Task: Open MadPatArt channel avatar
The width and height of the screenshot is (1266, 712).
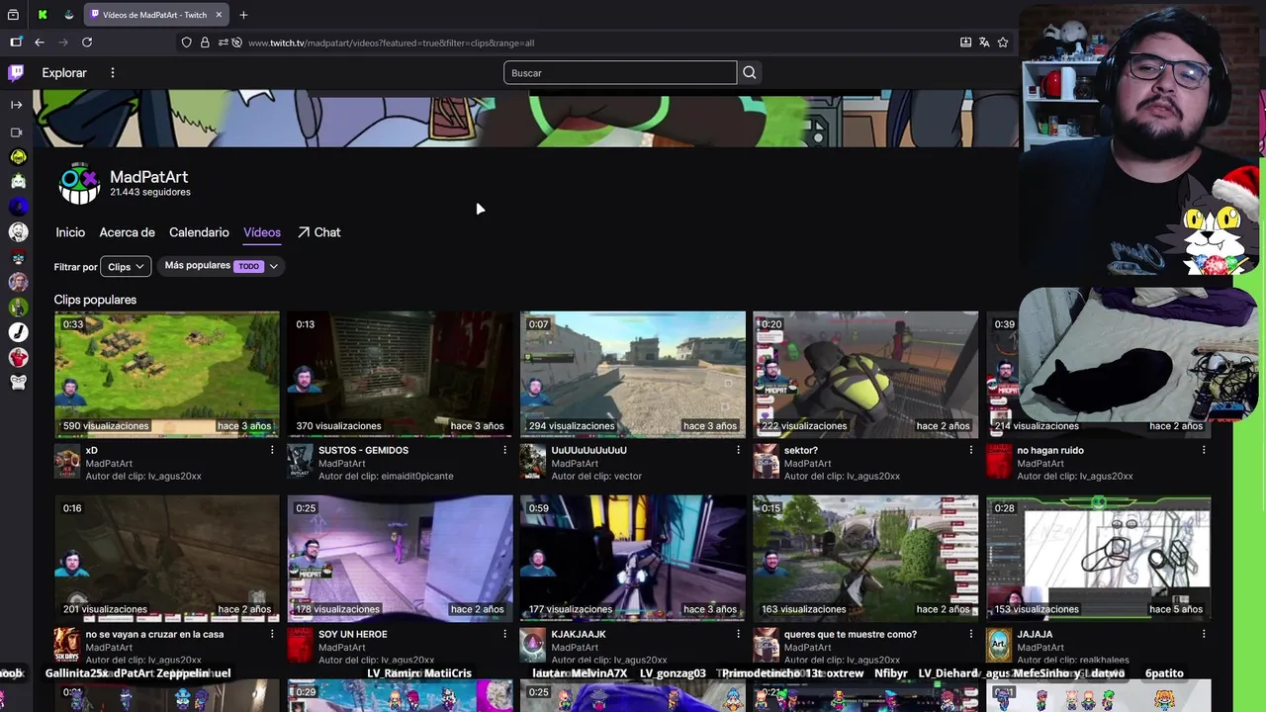Action: coord(79,184)
